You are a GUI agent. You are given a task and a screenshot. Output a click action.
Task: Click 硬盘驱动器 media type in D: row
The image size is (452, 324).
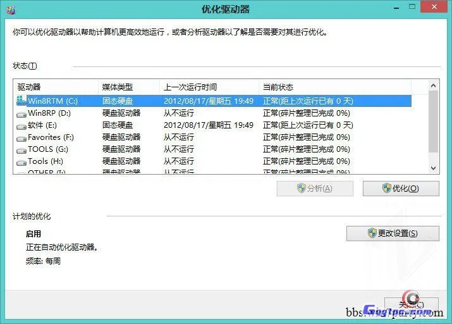[x=121, y=113]
